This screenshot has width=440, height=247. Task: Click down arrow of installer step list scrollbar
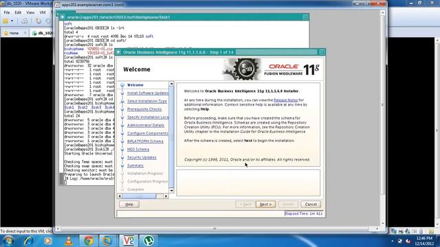click(x=171, y=191)
